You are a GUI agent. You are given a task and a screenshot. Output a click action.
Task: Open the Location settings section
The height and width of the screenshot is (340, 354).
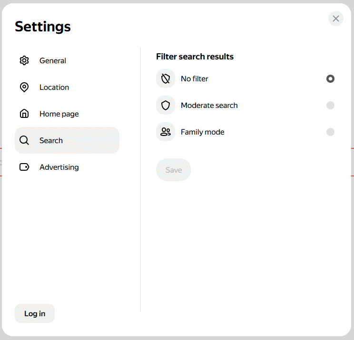pos(67,87)
